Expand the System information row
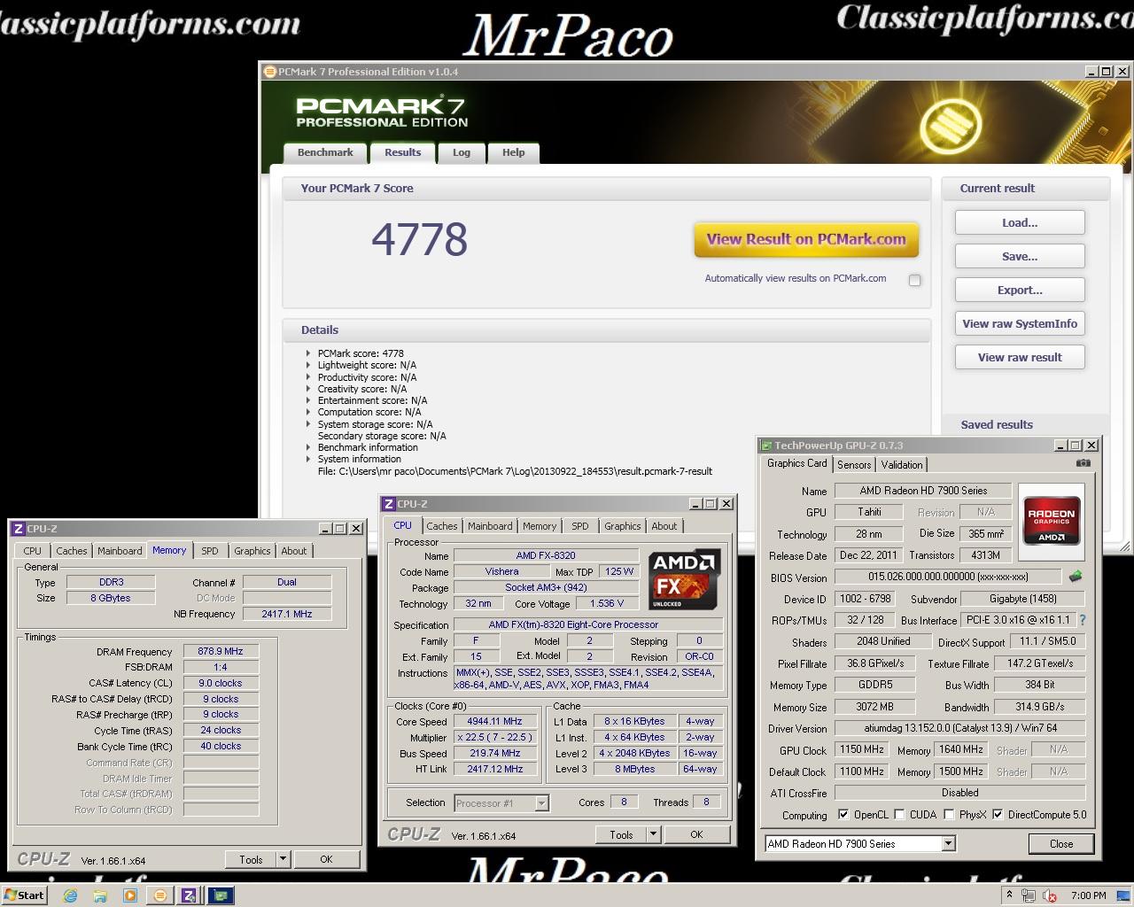 [x=308, y=458]
